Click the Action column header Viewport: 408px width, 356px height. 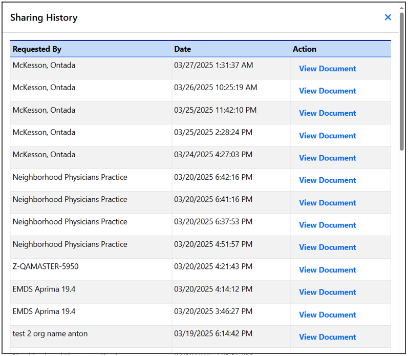pos(305,49)
